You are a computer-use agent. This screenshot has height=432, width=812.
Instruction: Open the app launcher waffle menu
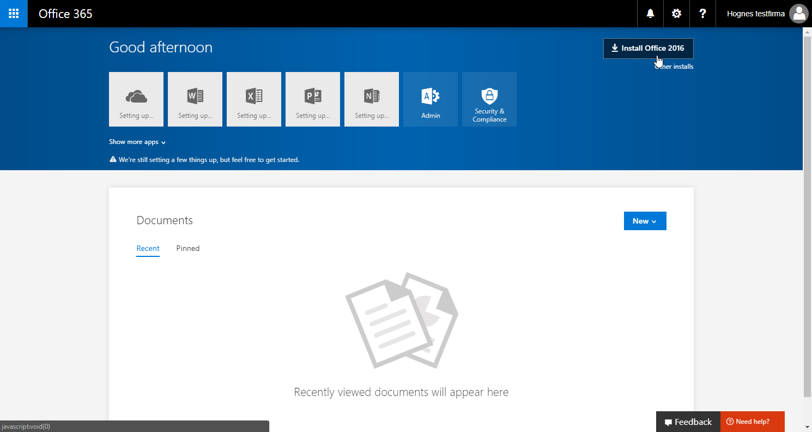tap(14, 14)
